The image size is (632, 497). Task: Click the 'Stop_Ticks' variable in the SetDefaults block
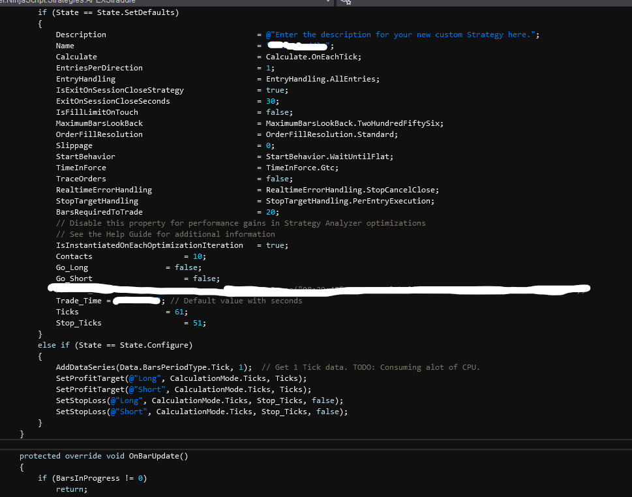[x=79, y=323]
